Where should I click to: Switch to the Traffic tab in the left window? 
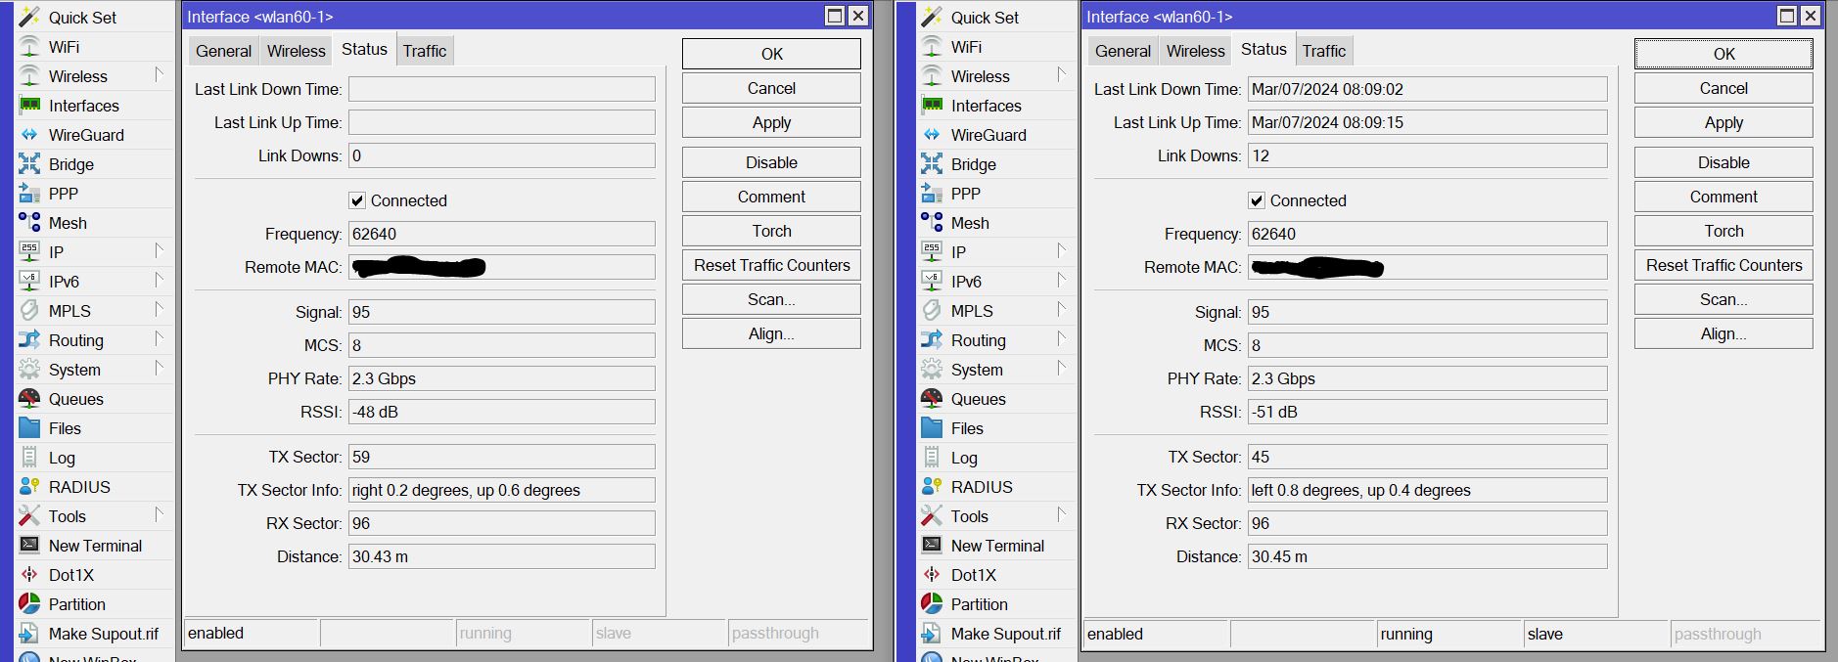click(x=425, y=51)
